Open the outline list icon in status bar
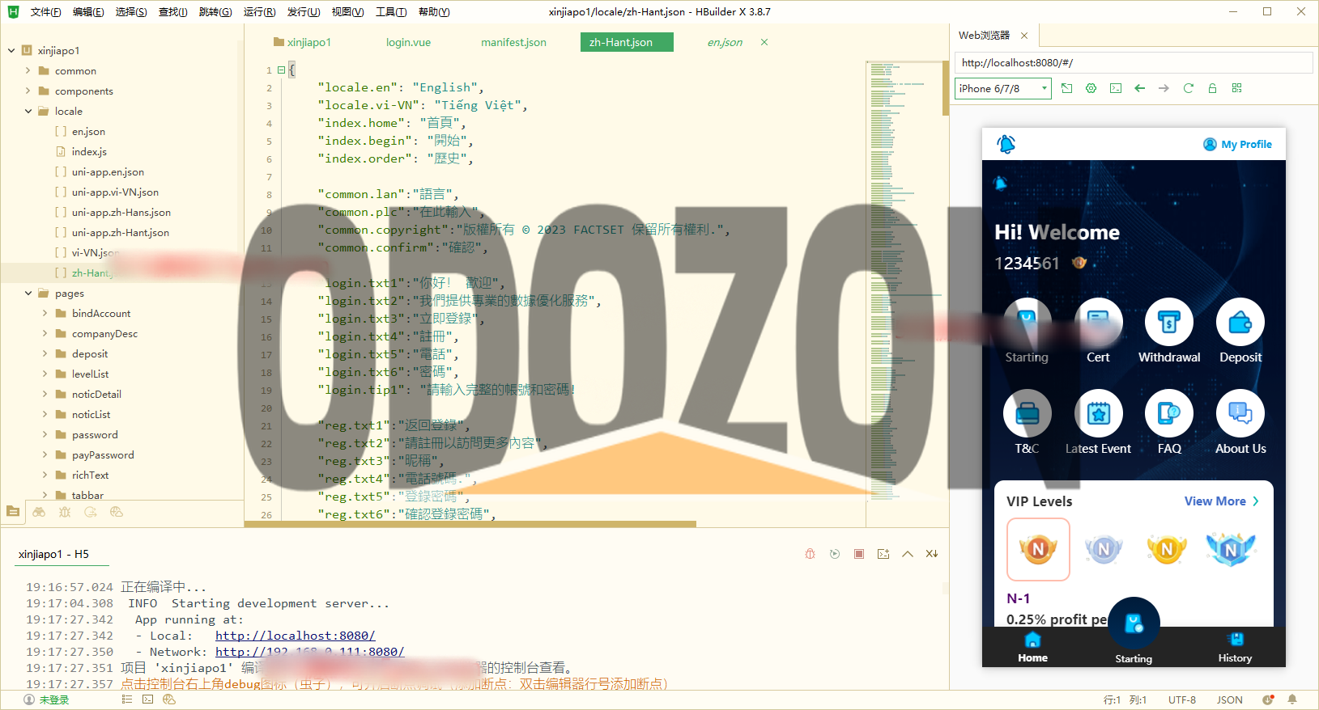Screen dimensions: 1319x710 tap(127, 699)
